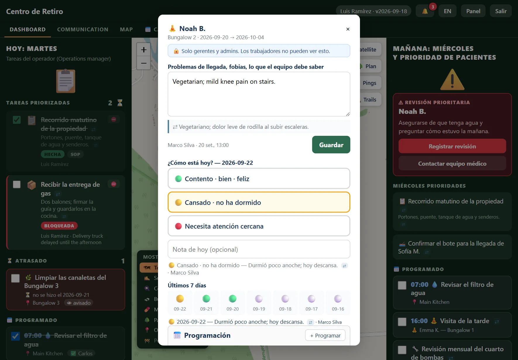Image resolution: width=518 pixels, height=360 pixels.
Task: Zoom in on the map
Action: tap(144, 50)
